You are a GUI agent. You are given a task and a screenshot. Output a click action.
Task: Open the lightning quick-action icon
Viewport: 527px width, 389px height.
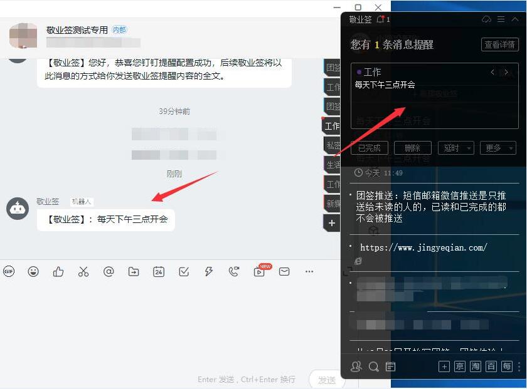tap(209, 271)
